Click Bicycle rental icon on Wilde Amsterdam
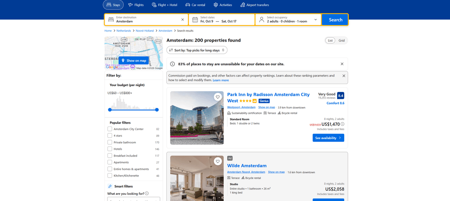Screen dimensions: 450x201 click(243, 178)
